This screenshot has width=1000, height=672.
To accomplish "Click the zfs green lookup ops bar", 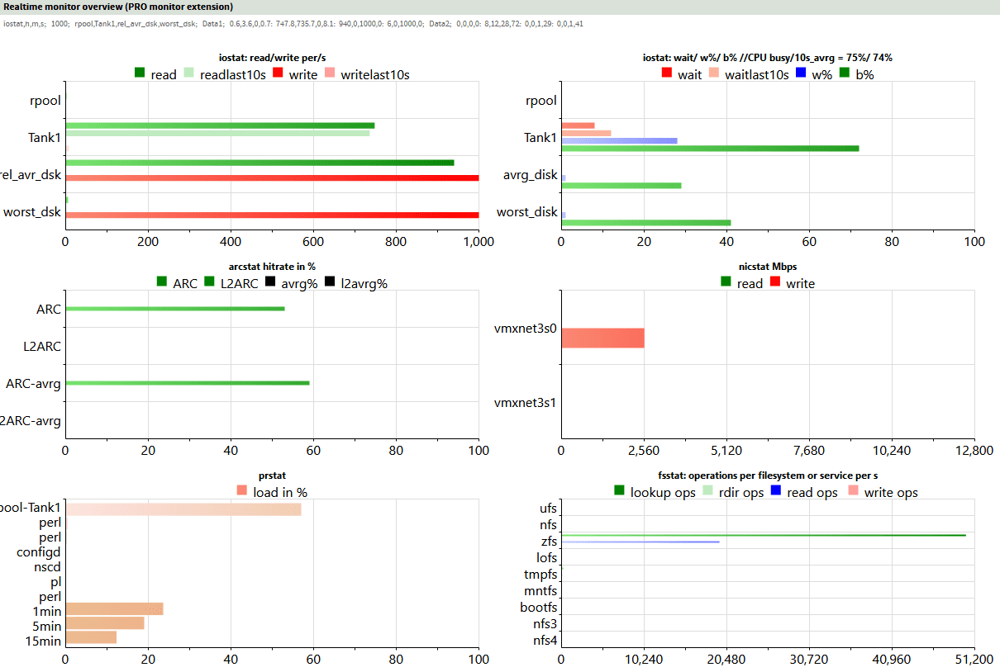I will click(764, 535).
